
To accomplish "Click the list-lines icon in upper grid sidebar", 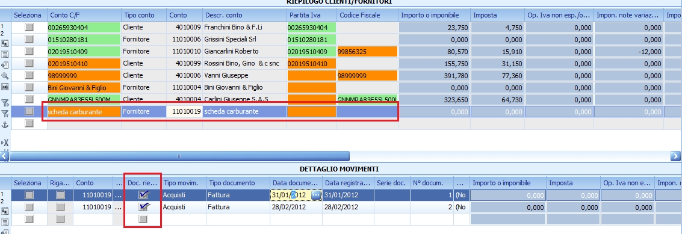I will pyautogui.click(x=5, y=54).
